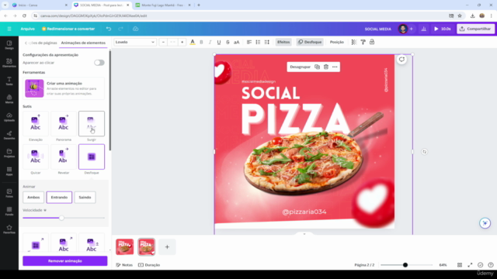Open Redimensionar e converter menu
This screenshot has width=497, height=279.
pyautogui.click(x=68, y=29)
